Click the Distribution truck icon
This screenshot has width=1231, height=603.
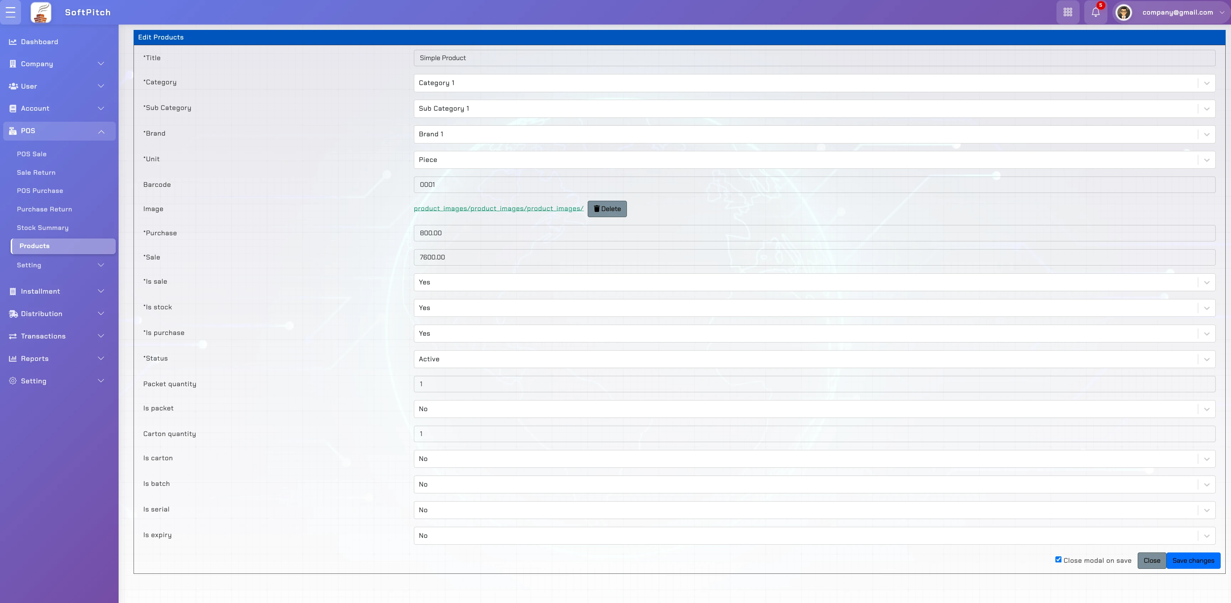tap(13, 314)
